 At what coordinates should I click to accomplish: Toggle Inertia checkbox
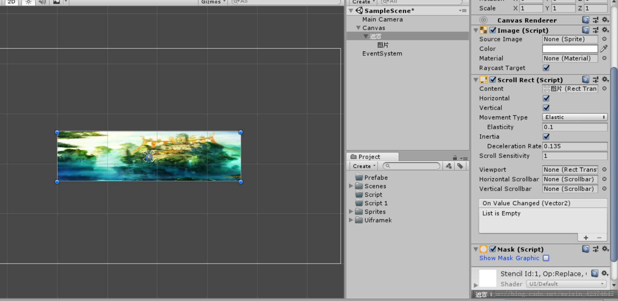[x=546, y=137]
